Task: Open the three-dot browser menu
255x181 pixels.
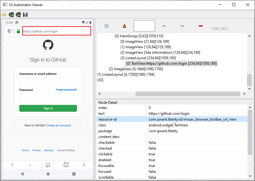Action: coord(84,165)
